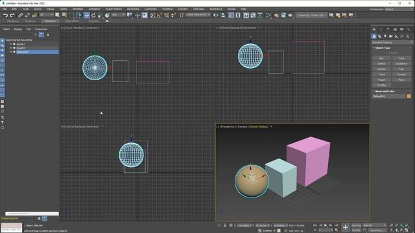
Task: Click the Tube primitive button
Action: coord(401,69)
